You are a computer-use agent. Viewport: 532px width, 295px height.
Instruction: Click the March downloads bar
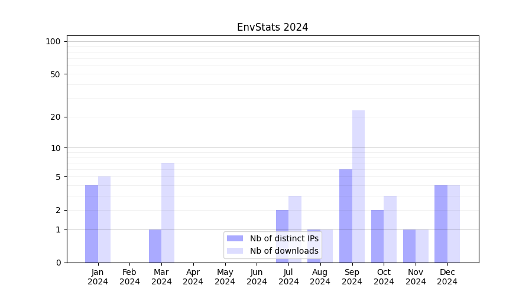[x=168, y=212]
